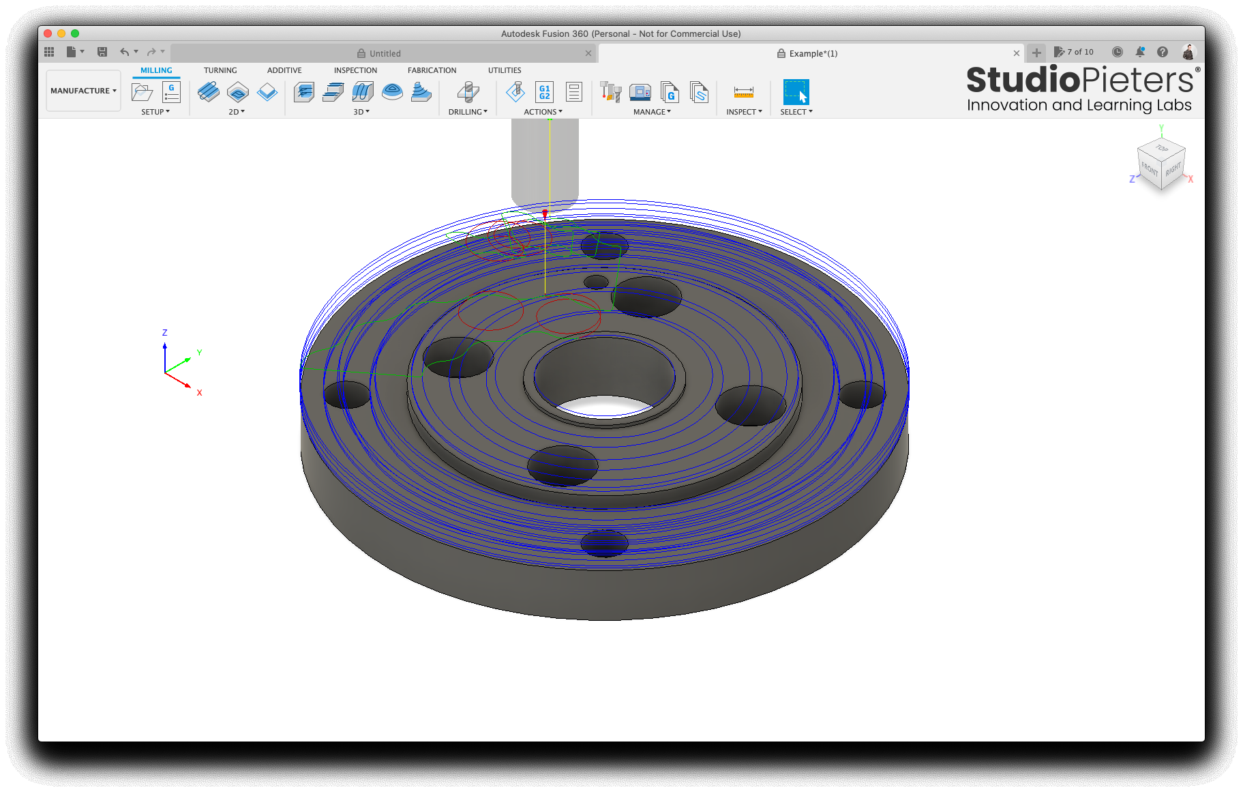Open the File menu document icon
Image resolution: width=1243 pixels, height=792 pixels.
[x=71, y=52]
